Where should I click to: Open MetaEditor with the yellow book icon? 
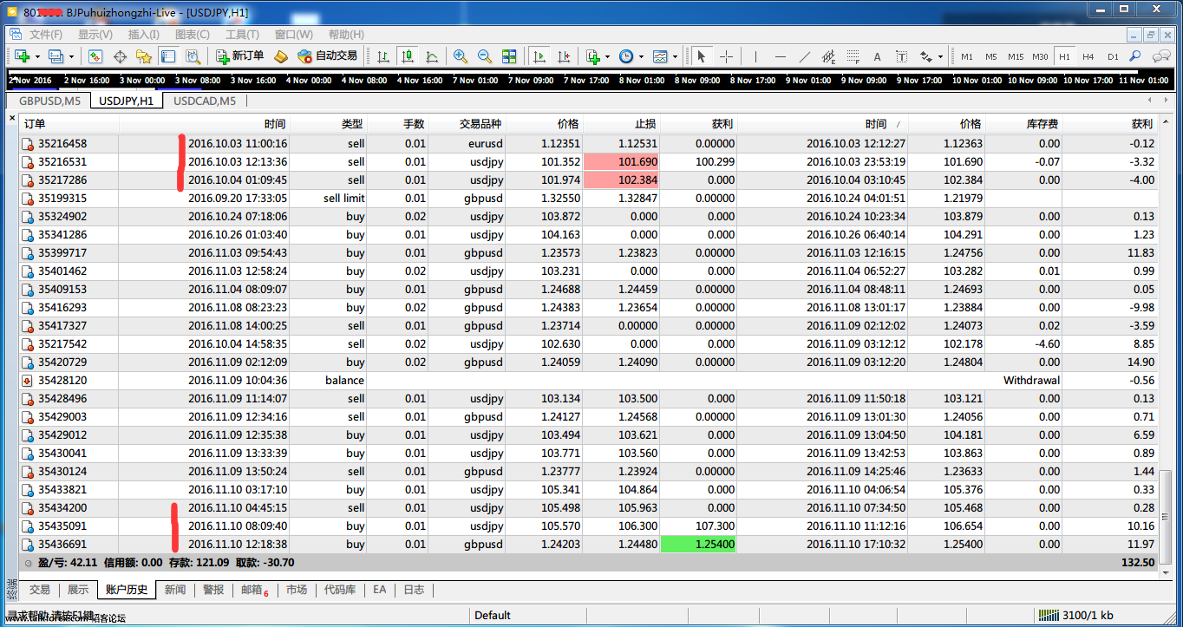[281, 56]
